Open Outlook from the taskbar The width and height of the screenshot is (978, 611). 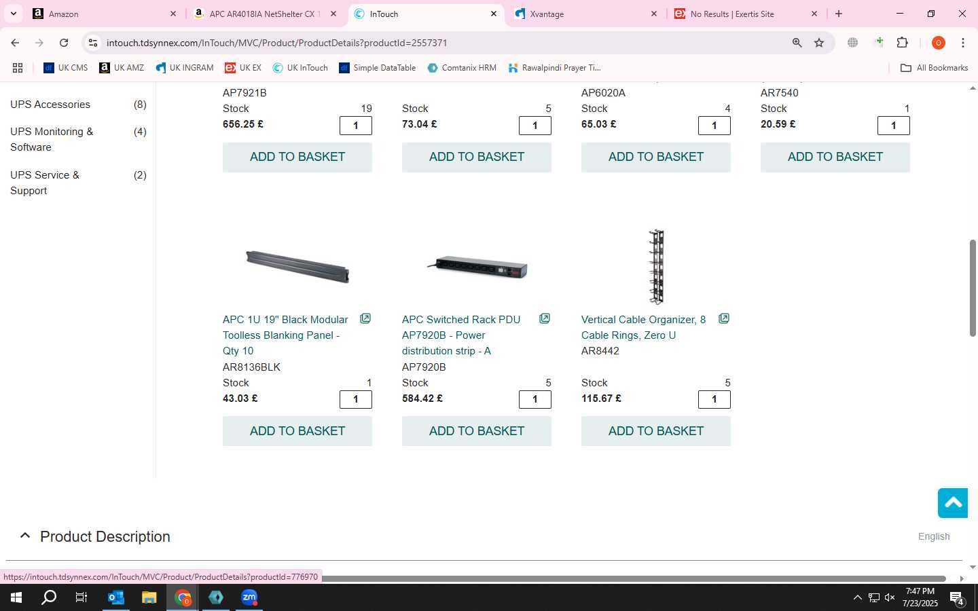point(116,597)
